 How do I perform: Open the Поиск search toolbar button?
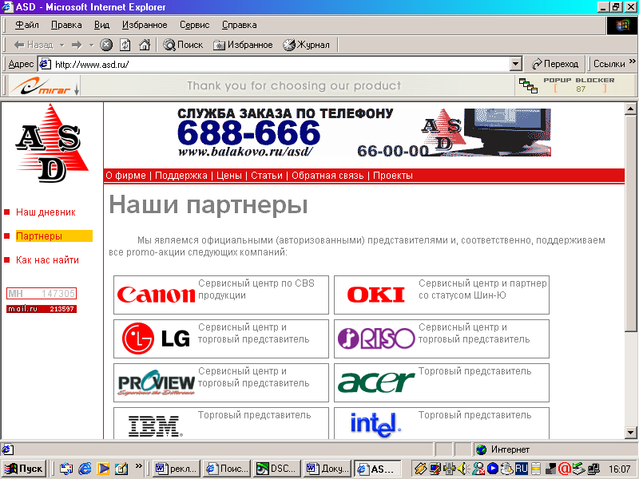tap(183, 45)
